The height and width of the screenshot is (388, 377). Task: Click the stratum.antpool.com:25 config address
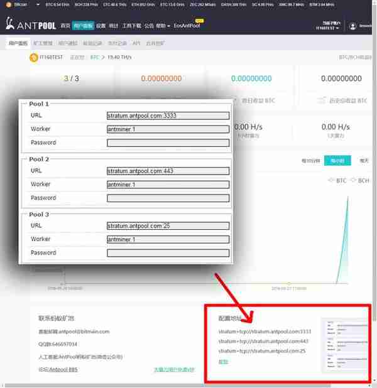(262, 351)
